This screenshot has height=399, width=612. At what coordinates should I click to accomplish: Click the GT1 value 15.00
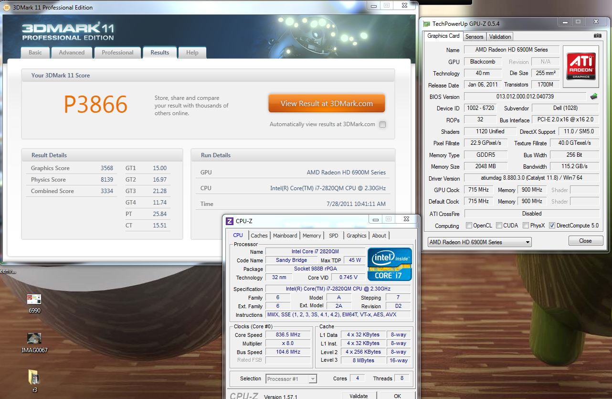pos(160,168)
